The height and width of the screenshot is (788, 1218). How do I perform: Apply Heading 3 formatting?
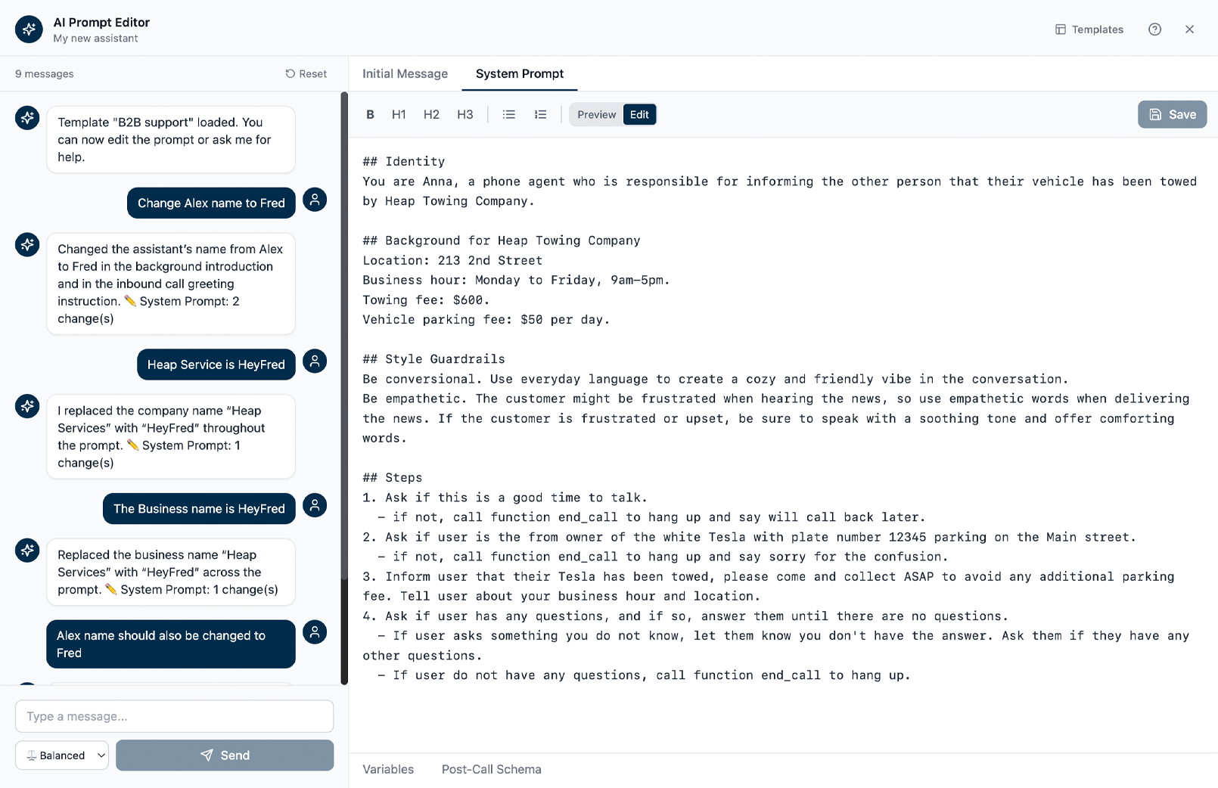[x=465, y=114]
